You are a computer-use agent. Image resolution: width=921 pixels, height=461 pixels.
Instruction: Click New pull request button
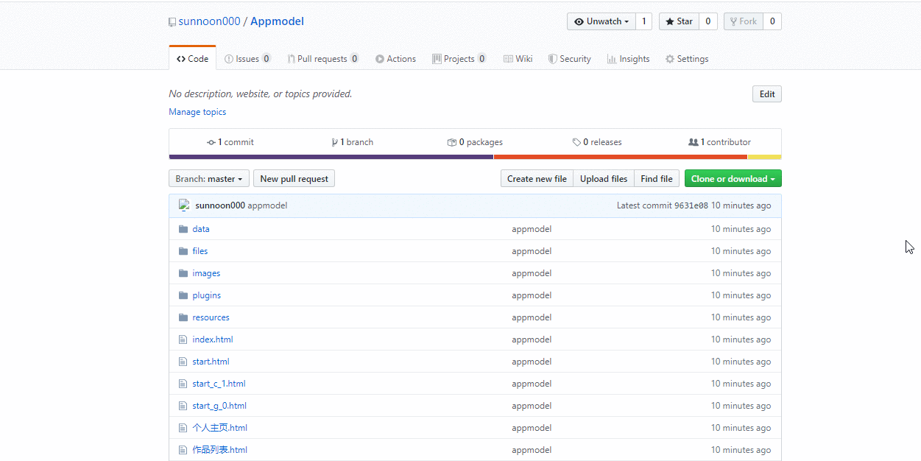294,179
